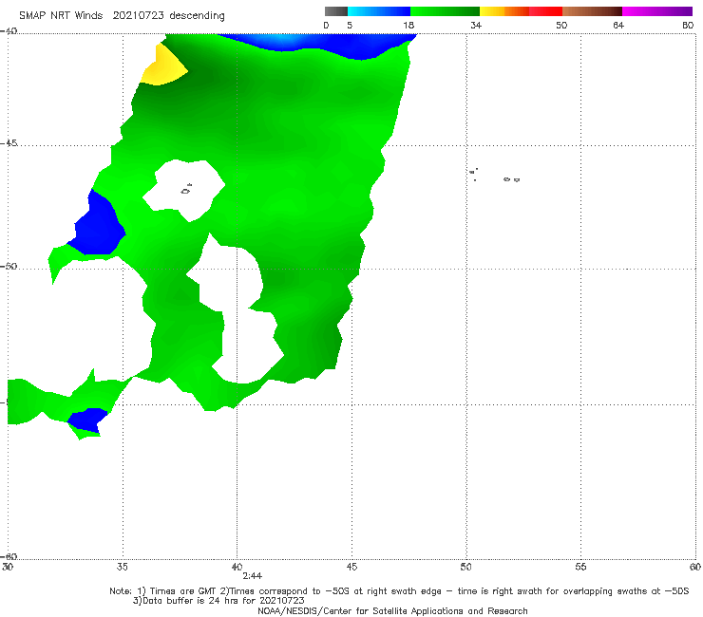Click the yellow high-wind patch on the map
The height and width of the screenshot is (617, 703).
coord(164,66)
